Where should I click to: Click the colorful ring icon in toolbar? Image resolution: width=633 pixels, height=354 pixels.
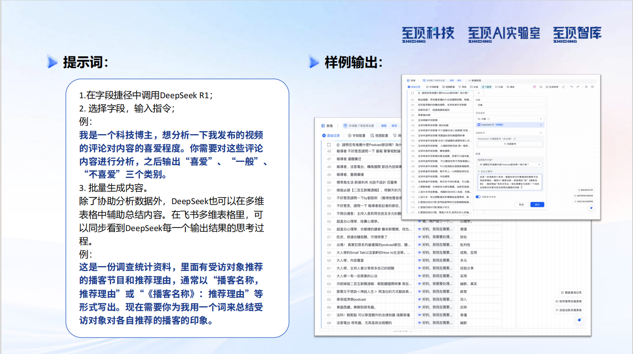[535, 87]
